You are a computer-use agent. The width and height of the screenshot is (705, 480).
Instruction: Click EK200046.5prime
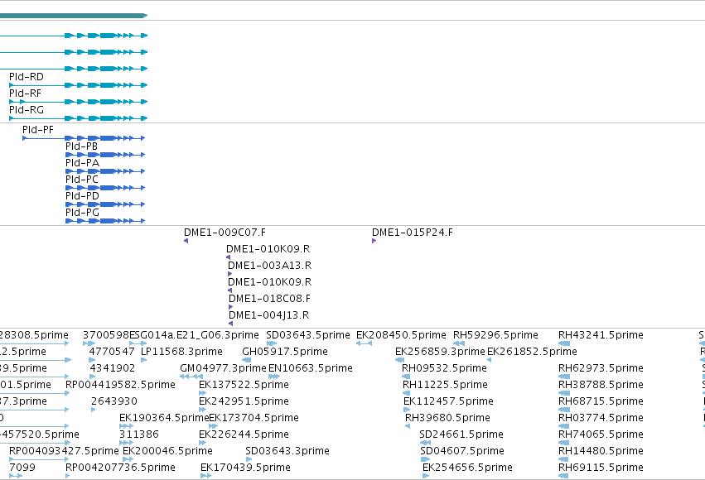point(167,451)
